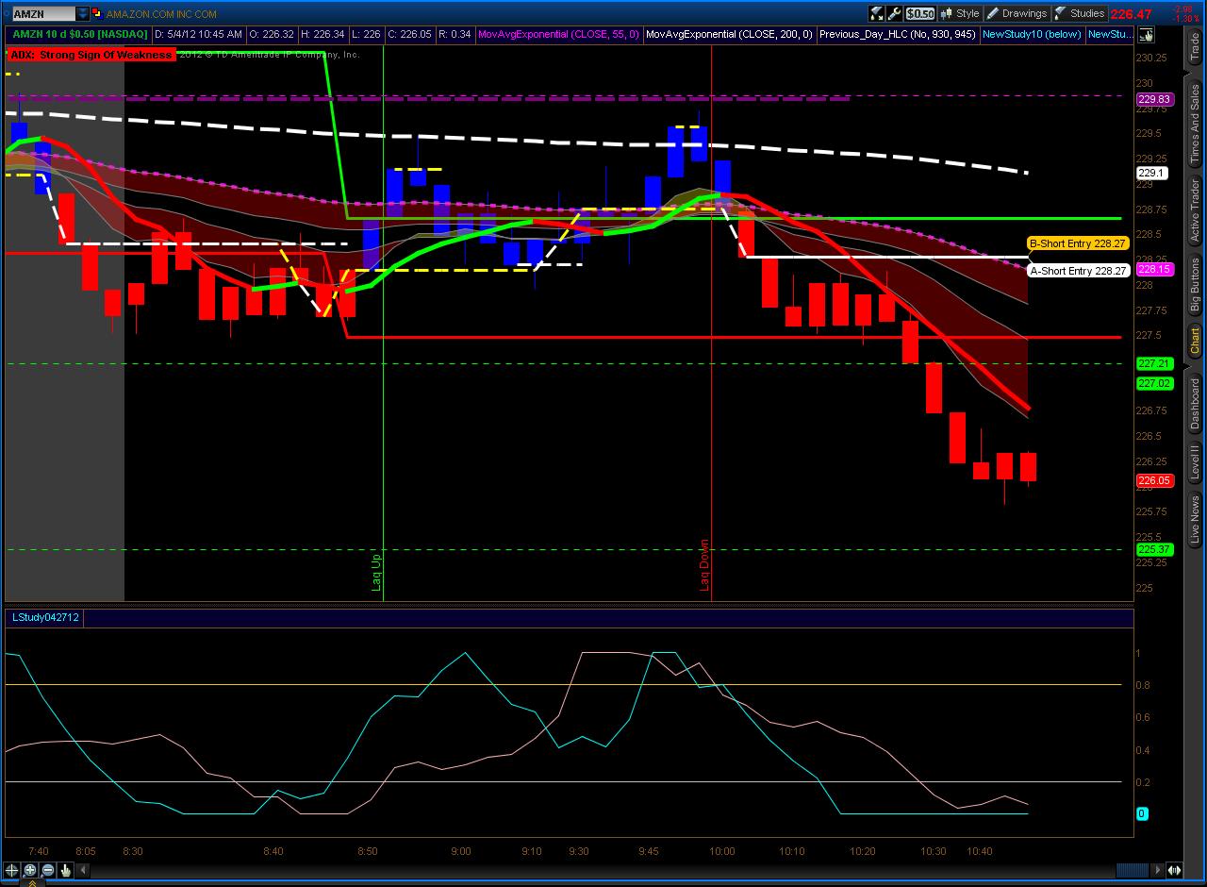Image resolution: width=1207 pixels, height=887 pixels.
Task: Click the 226.47 last price in header
Action: (1132, 14)
